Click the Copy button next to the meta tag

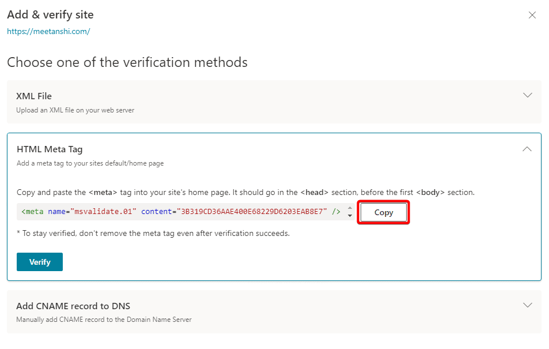coord(383,212)
